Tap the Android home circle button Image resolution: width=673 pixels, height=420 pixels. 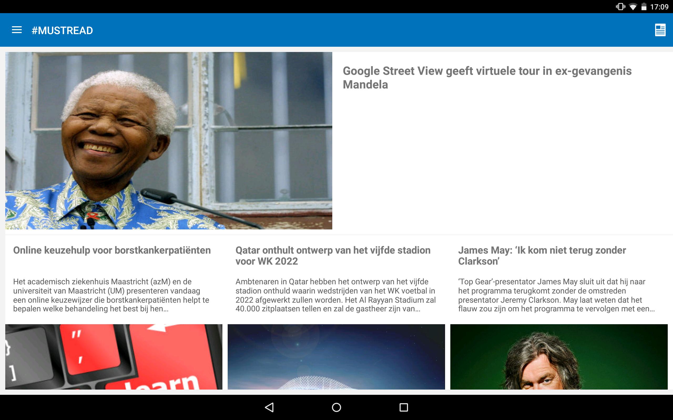pyautogui.click(x=336, y=407)
